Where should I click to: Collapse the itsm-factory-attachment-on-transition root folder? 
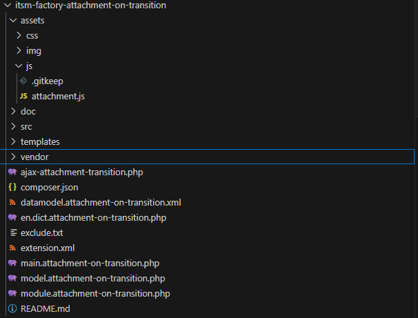[8, 5]
